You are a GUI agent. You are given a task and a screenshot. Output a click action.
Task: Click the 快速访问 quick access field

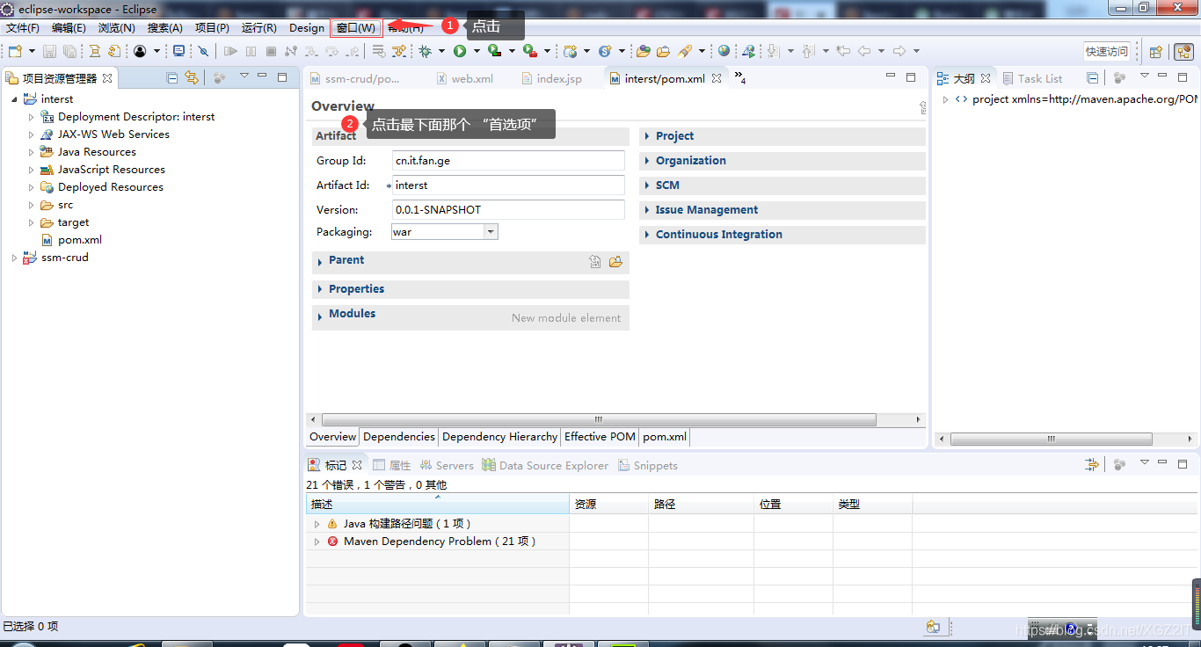point(1107,52)
